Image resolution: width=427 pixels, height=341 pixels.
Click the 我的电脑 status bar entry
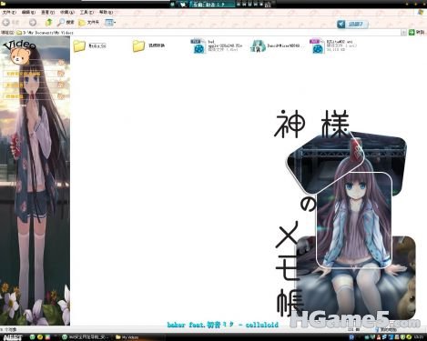[x=386, y=329]
